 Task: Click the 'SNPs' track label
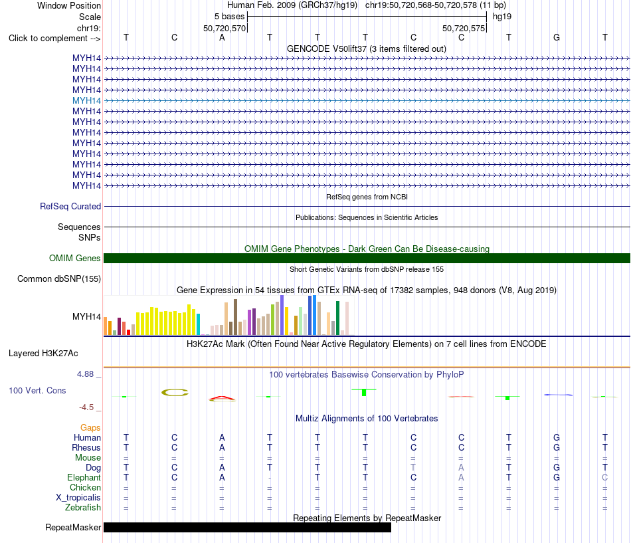click(90, 238)
